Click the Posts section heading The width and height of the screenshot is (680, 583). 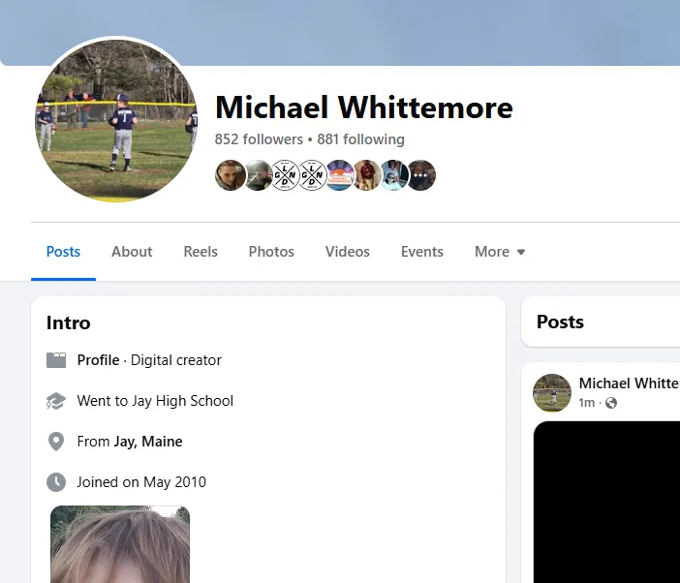point(560,322)
